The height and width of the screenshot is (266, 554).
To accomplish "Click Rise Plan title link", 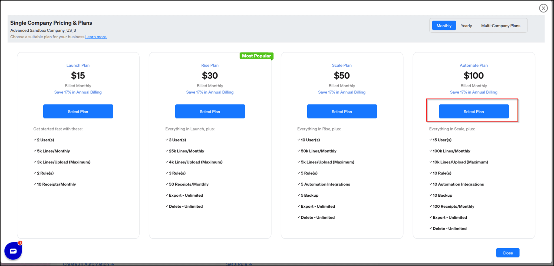I will [x=210, y=65].
